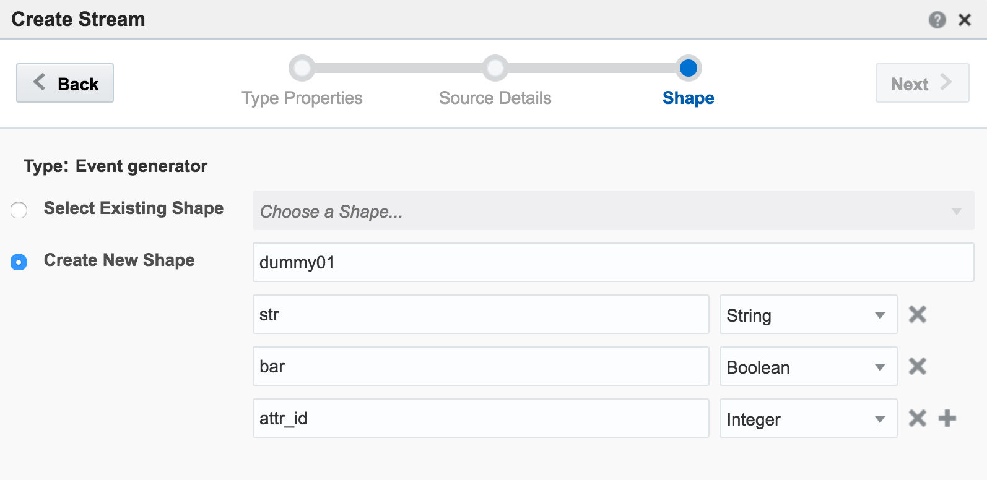
Task: Select the Select Existing Shape radio button
Action: point(19,210)
